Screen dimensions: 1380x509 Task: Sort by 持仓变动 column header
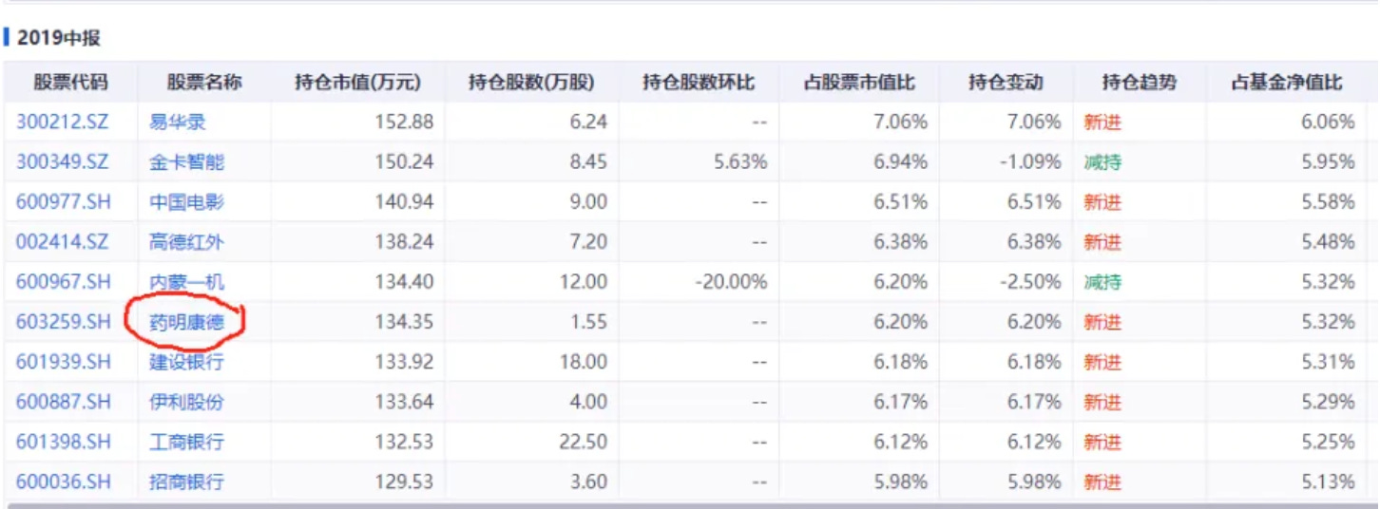click(x=1006, y=82)
